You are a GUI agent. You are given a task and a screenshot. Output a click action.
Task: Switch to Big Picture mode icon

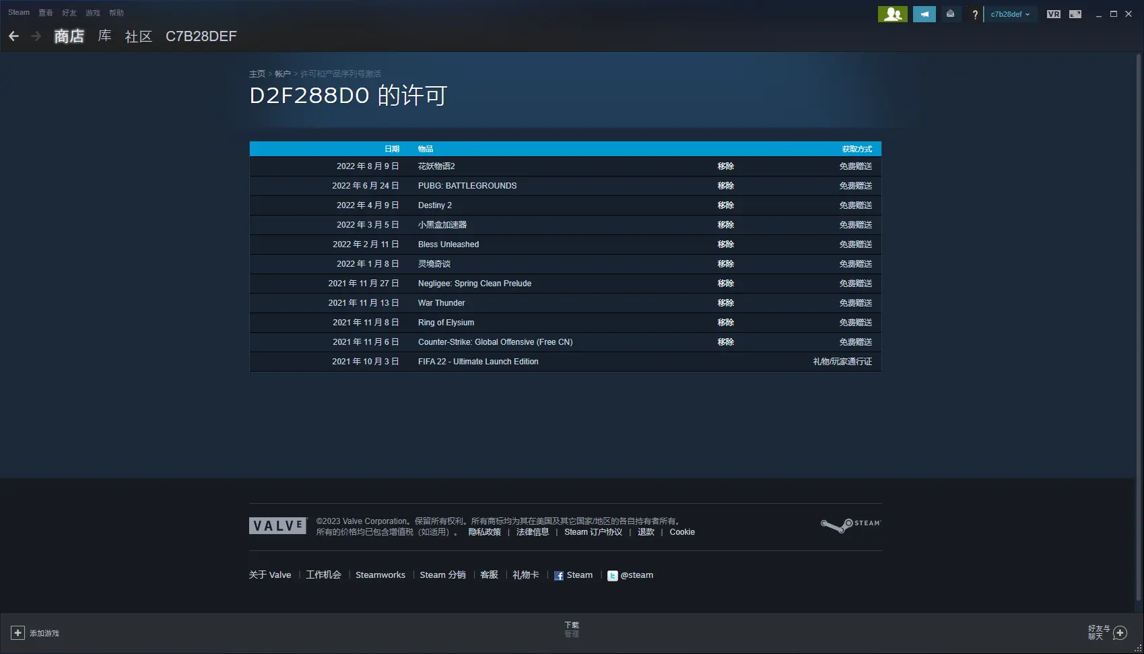[x=1075, y=14]
